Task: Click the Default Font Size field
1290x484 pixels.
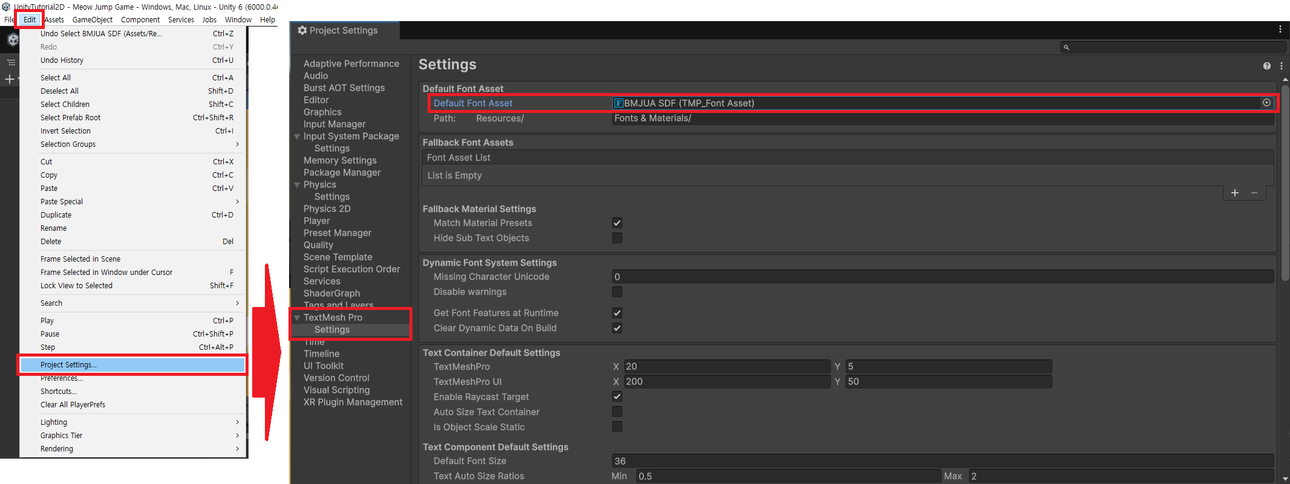Action: tap(943, 461)
